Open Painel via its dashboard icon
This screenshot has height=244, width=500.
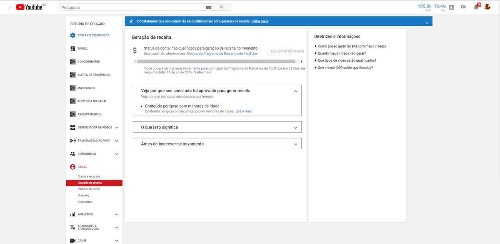(73, 48)
